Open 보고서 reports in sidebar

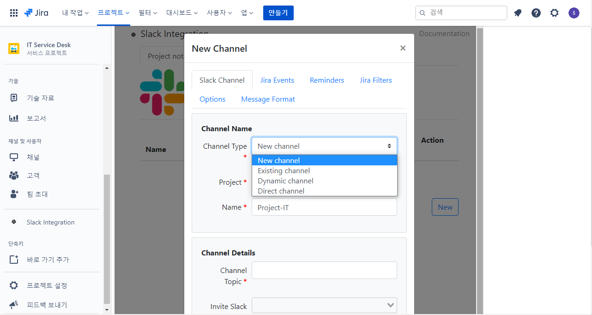36,118
